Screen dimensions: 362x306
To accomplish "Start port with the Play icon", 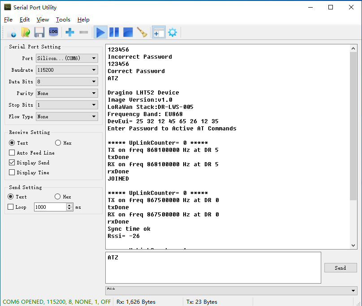I will click(x=100, y=32).
